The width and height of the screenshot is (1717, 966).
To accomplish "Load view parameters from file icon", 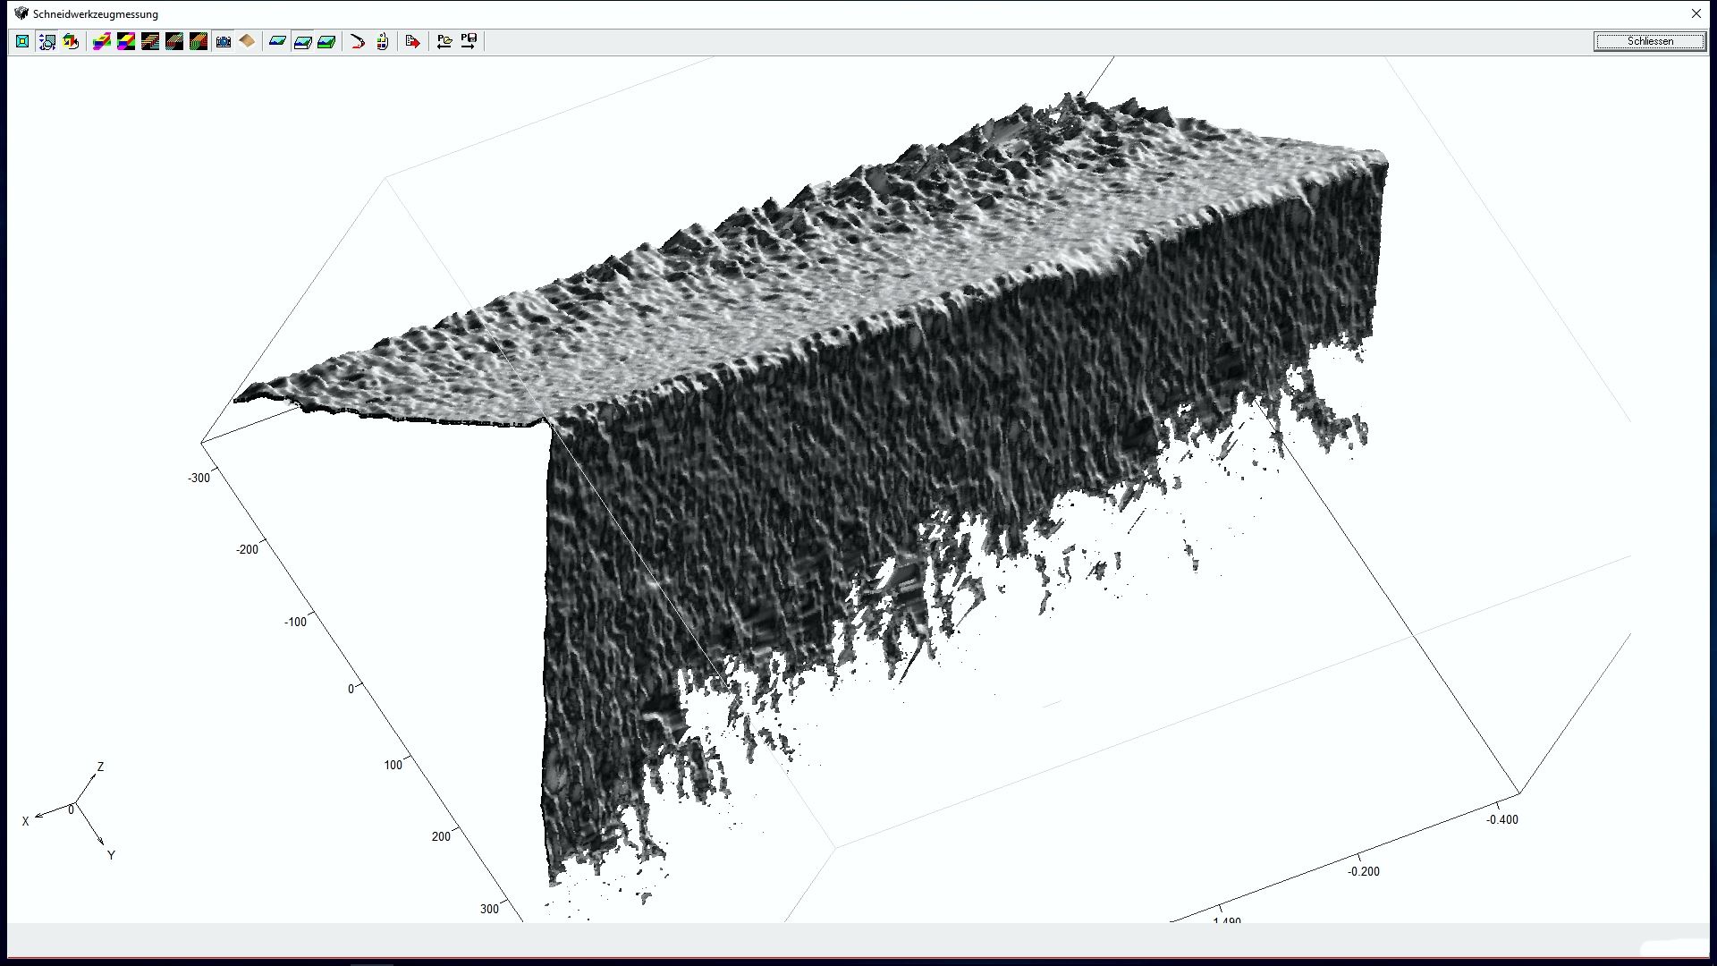I will click(444, 41).
